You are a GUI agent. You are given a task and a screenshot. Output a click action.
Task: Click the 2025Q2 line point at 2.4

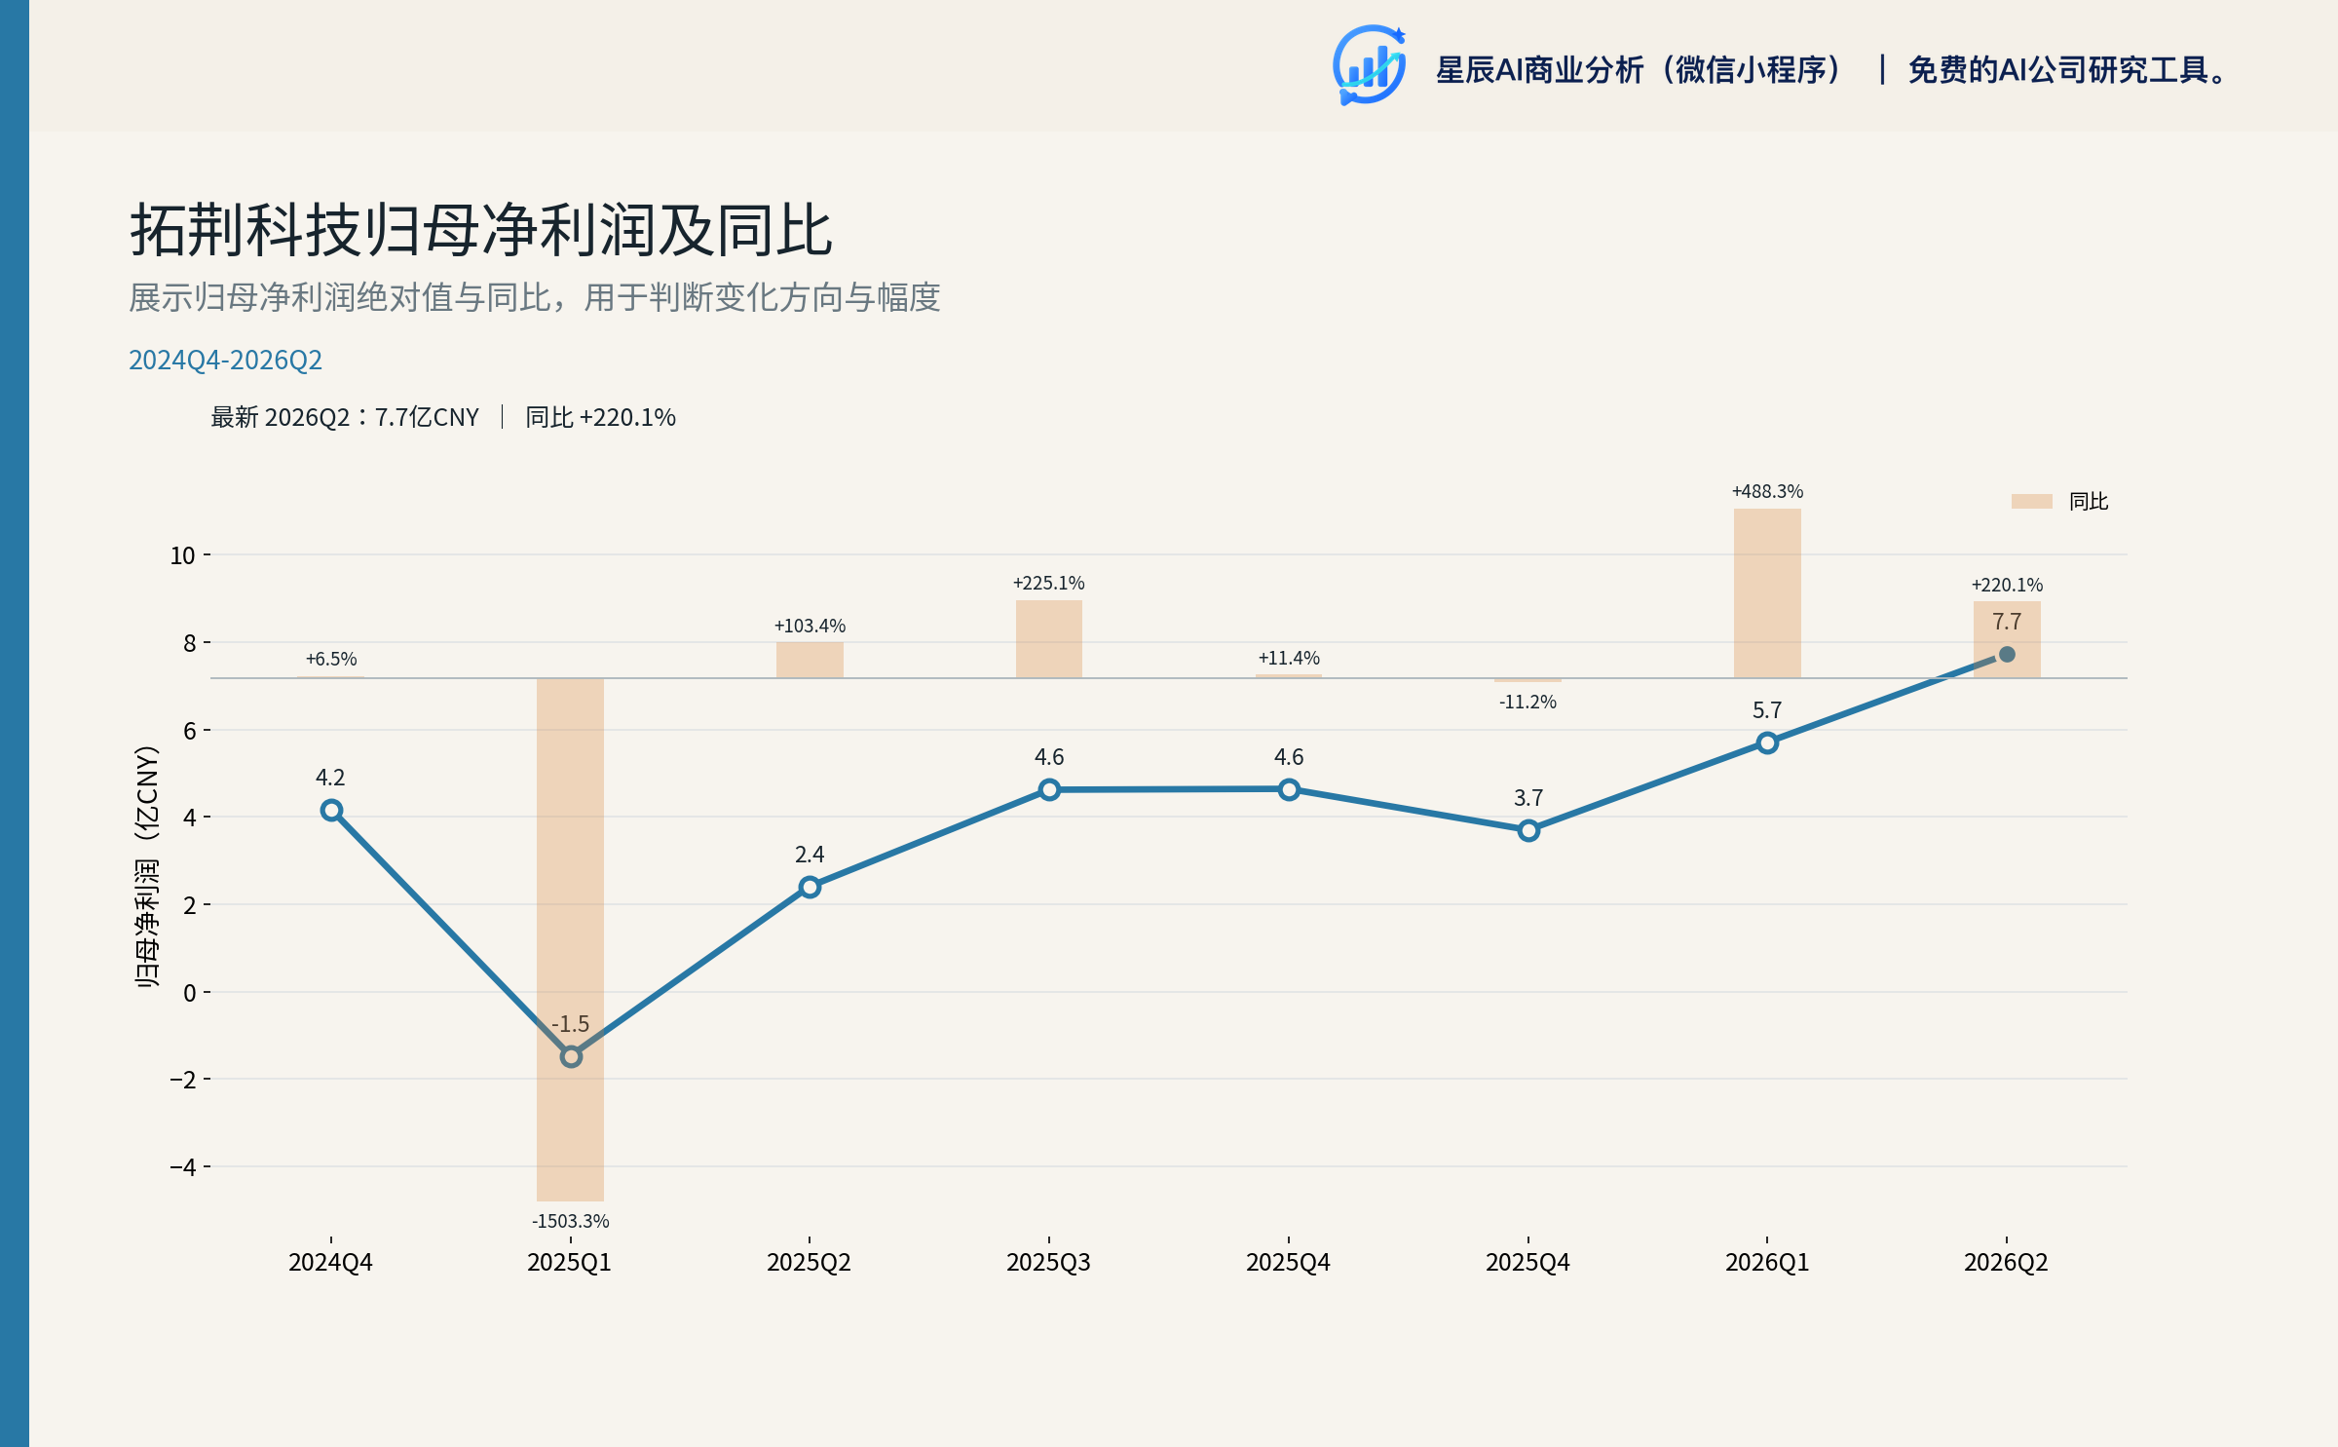[x=810, y=887]
